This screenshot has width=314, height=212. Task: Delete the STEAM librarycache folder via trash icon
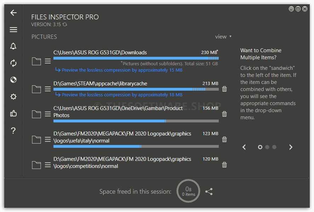pos(224,89)
